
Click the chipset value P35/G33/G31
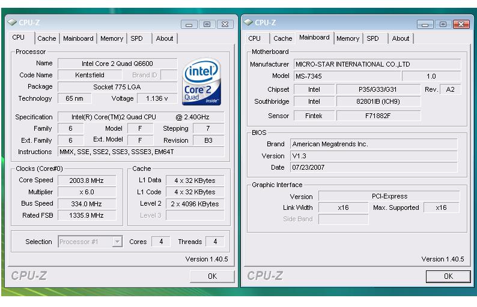tap(378, 89)
